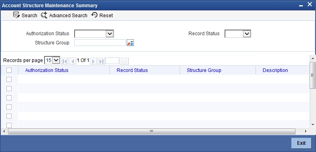316x152 pixels.
Task: Click the horizontal scrollbar thumb
Action: 152,132
